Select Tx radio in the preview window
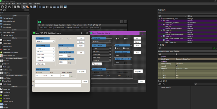This screenshot has width=217, height=109. pos(60,39)
